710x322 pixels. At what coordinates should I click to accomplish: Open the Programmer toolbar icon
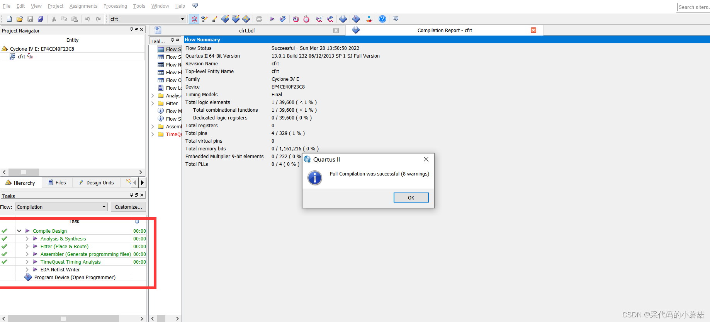coord(356,19)
